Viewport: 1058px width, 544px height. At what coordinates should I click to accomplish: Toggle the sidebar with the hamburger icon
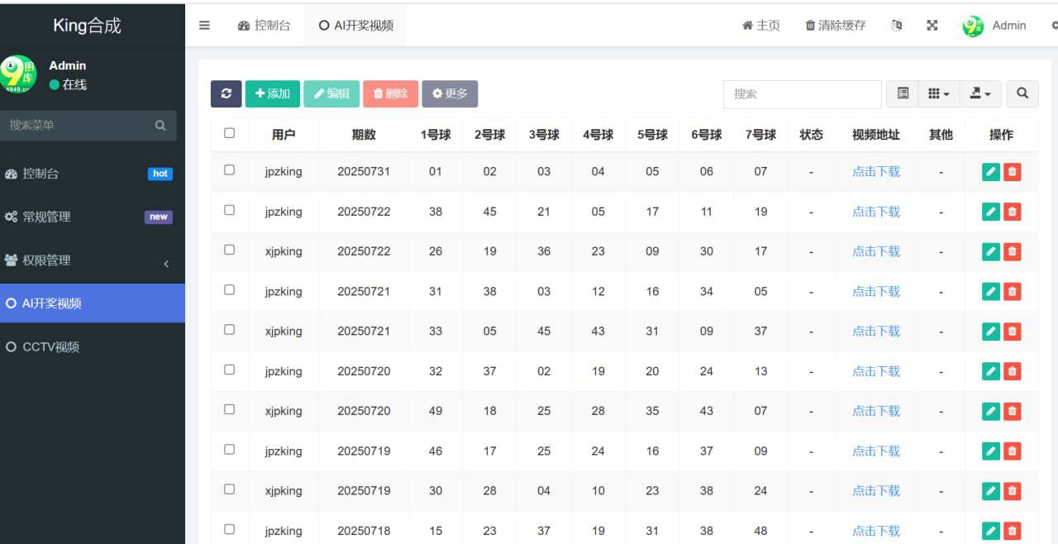click(204, 26)
